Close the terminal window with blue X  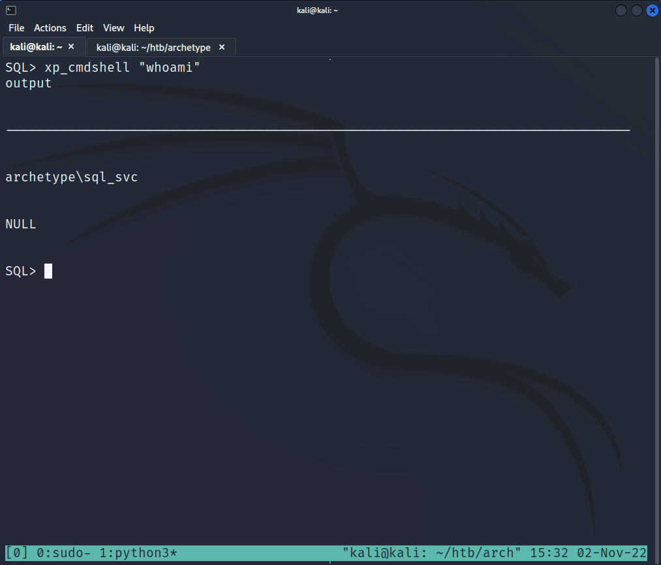coord(652,10)
